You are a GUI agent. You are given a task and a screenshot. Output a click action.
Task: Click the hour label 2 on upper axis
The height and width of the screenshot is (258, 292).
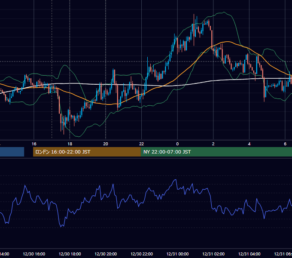pos(213,144)
